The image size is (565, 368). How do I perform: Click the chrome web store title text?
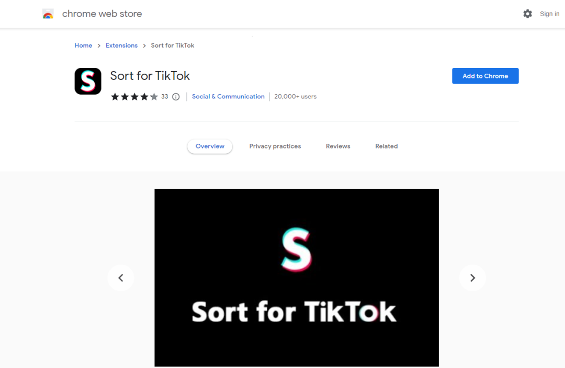102,14
